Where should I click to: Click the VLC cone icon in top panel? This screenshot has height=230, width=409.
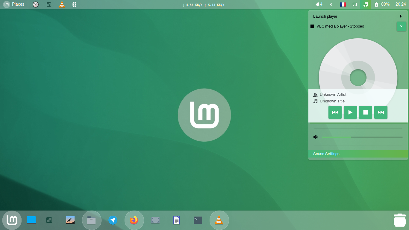coord(62,4)
